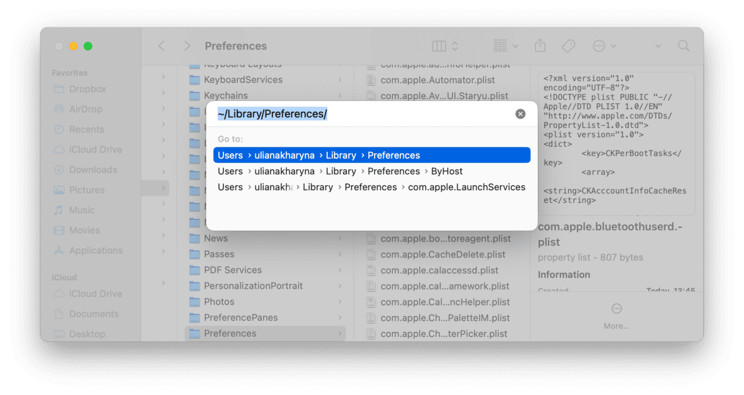Image resolution: width=744 pixels, height=395 pixels.
Task: Click the green zoom window button
Action: click(88, 46)
